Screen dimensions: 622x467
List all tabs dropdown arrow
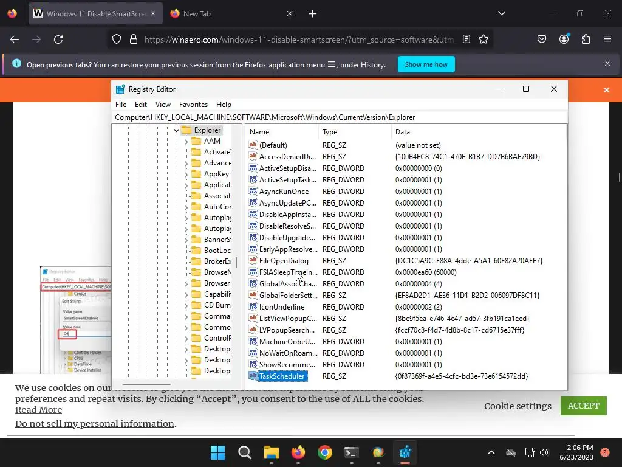coord(502,13)
